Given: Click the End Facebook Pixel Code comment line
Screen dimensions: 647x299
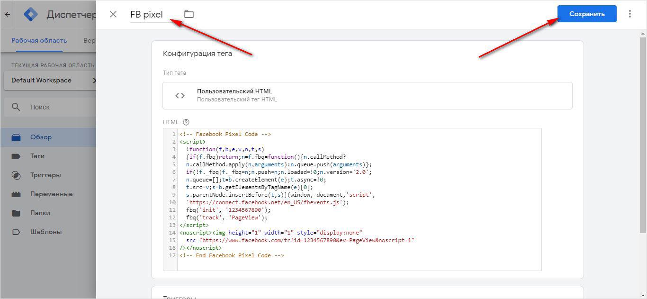Looking at the screenshot, I should 232,255.
